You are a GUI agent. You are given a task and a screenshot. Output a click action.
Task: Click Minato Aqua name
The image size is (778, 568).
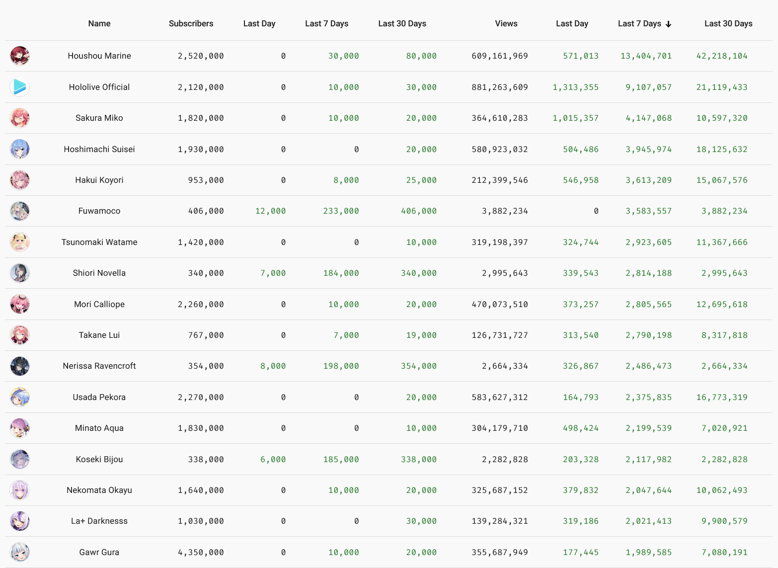pos(99,428)
